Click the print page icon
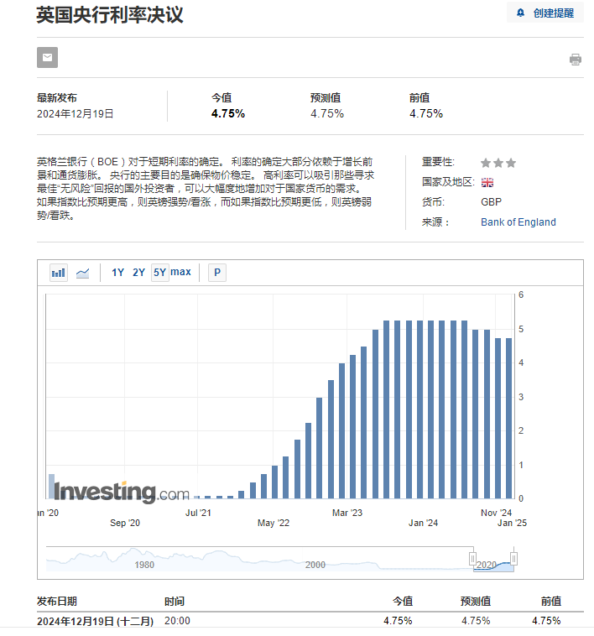 coord(575,59)
